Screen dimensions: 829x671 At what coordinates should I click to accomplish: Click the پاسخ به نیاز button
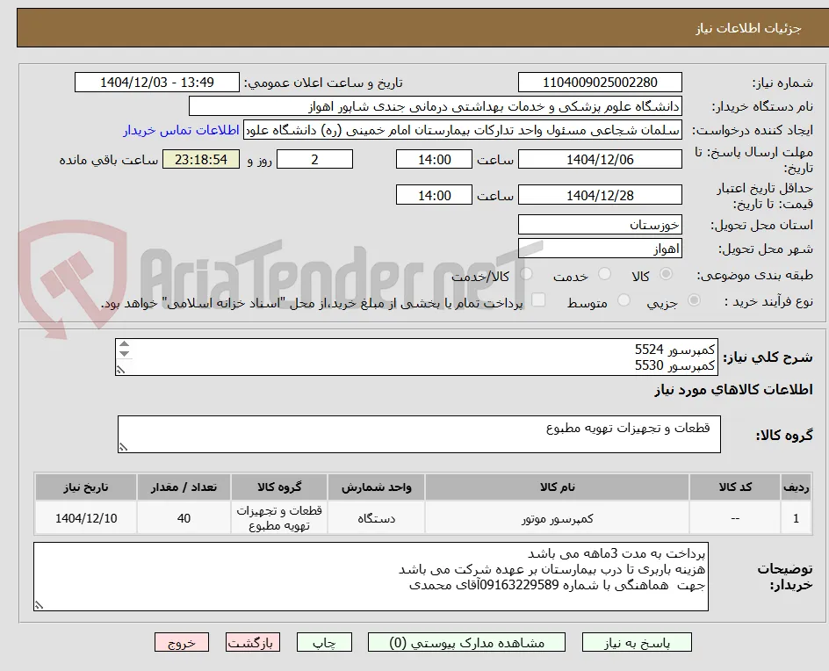coord(637,642)
